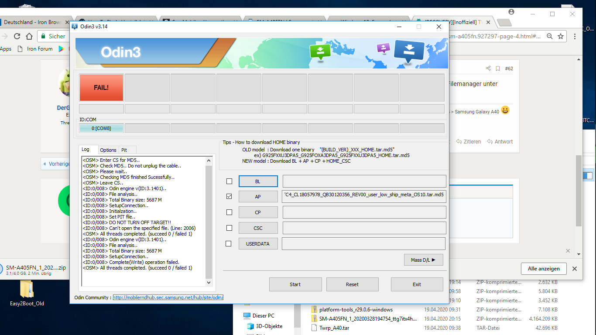Click the browser profile avatar icon

[511, 12]
